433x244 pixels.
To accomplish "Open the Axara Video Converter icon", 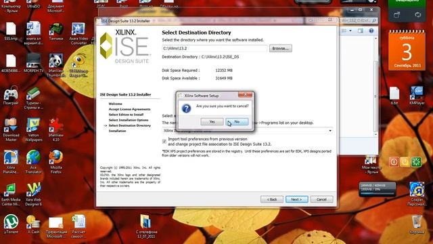I will click(x=78, y=33).
